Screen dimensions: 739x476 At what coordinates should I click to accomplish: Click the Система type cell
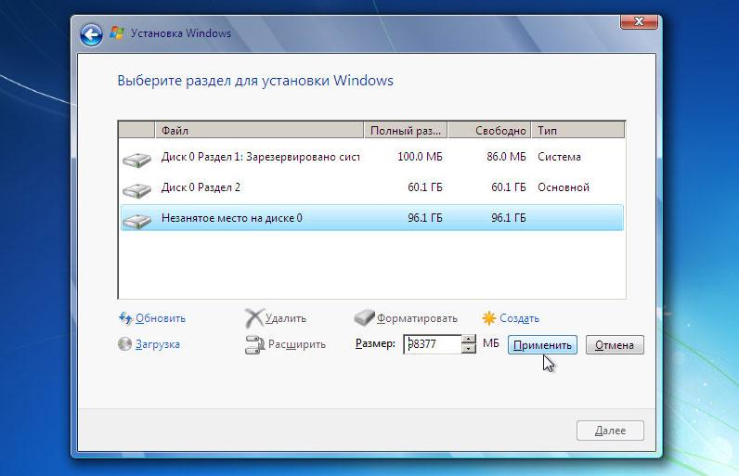[x=559, y=157]
